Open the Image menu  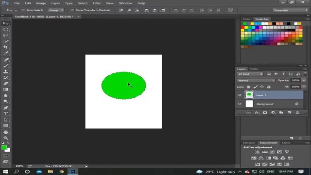coord(41,3)
